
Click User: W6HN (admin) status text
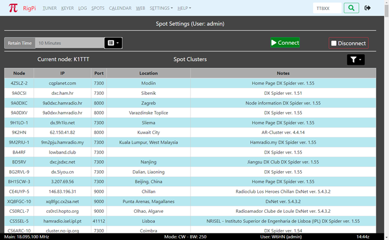[x=281, y=237]
